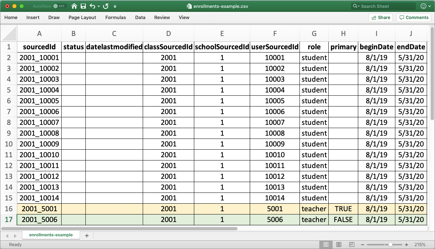Open the undo history dropdown arrow

tap(98, 6)
